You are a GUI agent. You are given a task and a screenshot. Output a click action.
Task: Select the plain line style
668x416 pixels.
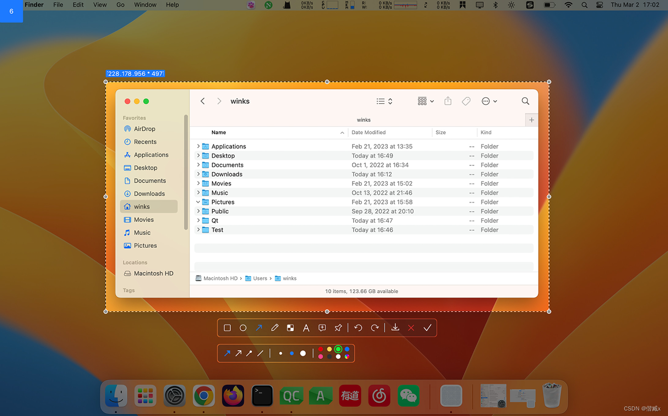coord(260,353)
